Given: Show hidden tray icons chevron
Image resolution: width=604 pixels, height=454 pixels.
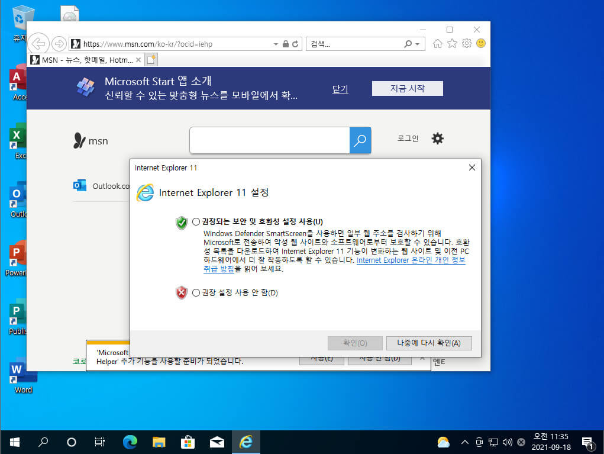Looking at the screenshot, I should coord(465,442).
